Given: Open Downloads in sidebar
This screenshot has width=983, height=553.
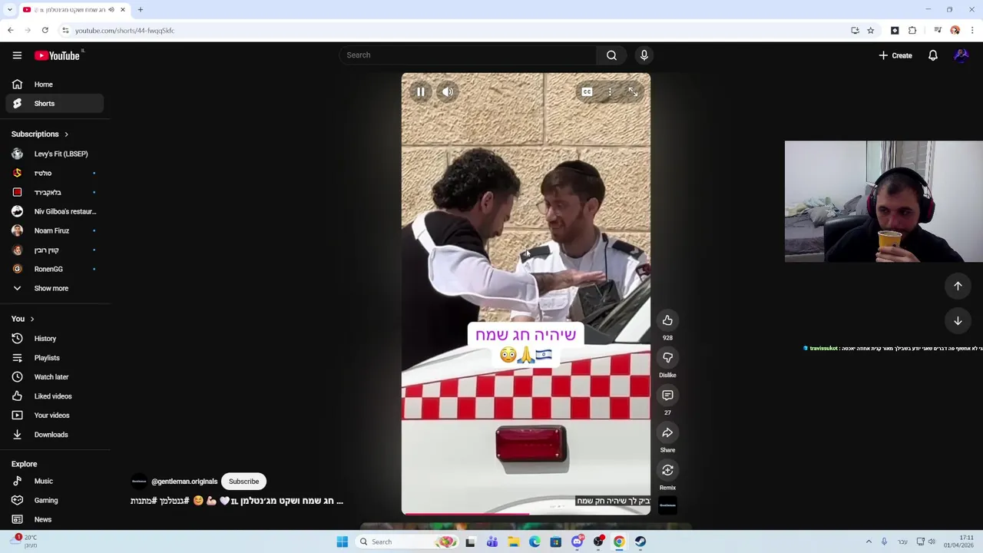Looking at the screenshot, I should [55, 435].
